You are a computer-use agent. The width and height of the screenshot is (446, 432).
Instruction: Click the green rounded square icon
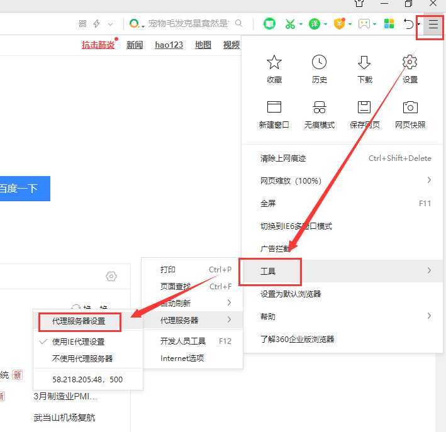pos(269,24)
